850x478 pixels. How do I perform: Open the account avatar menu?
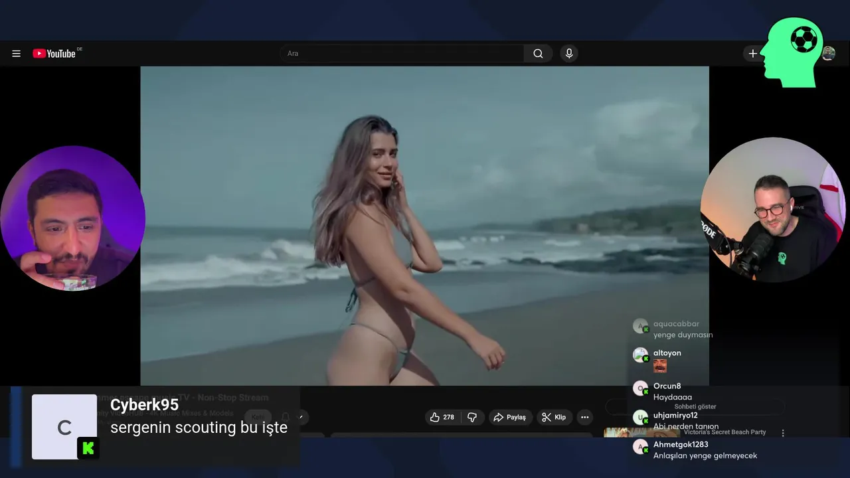(829, 53)
